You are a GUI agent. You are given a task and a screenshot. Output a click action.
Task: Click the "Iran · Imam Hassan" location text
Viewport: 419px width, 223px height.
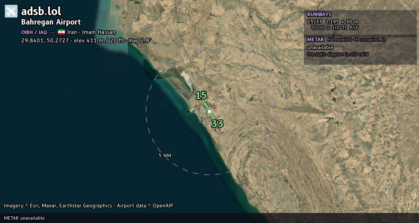click(91, 32)
